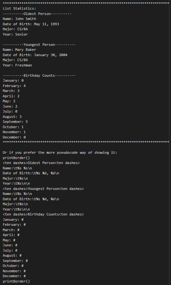
Task: Click the 'Year: Senior' line
Action: 15,34
